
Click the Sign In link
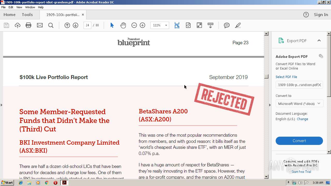pyautogui.click(x=321, y=15)
